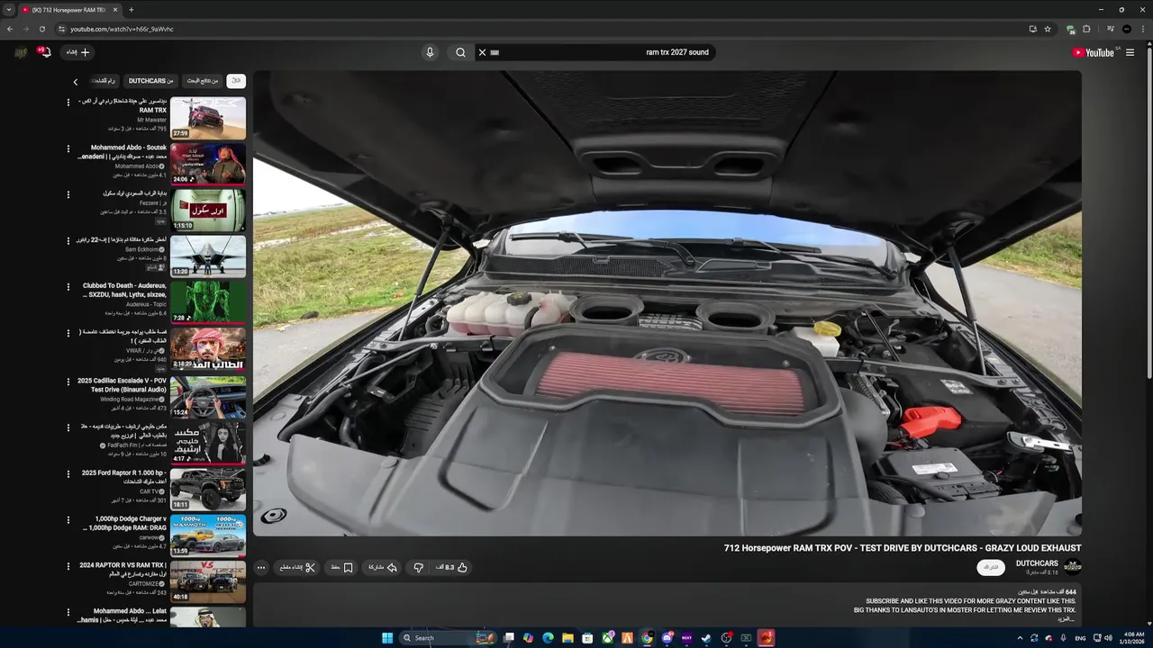This screenshot has width=1153, height=648.
Task: Open YouTube notifications bell
Action: (44, 52)
